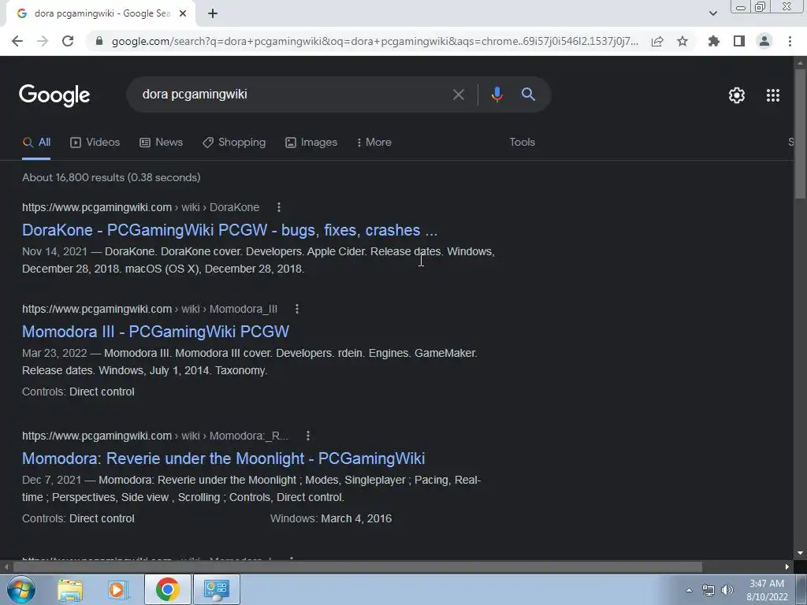Open the clock showing 3:47 AM
The image size is (807, 605).
pyautogui.click(x=767, y=590)
